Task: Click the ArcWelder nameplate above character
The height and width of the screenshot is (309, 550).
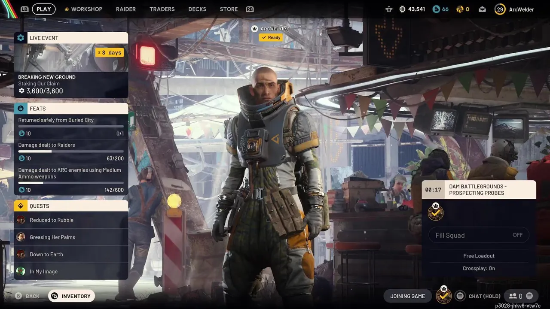Action: (275, 28)
